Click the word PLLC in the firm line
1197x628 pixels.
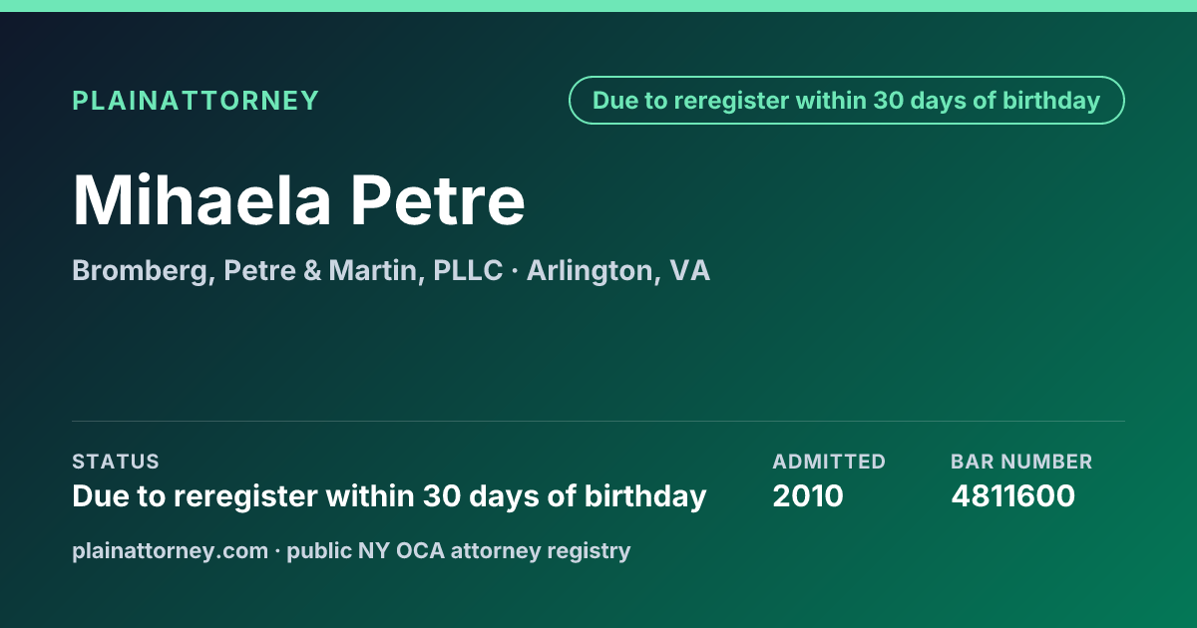point(468,271)
